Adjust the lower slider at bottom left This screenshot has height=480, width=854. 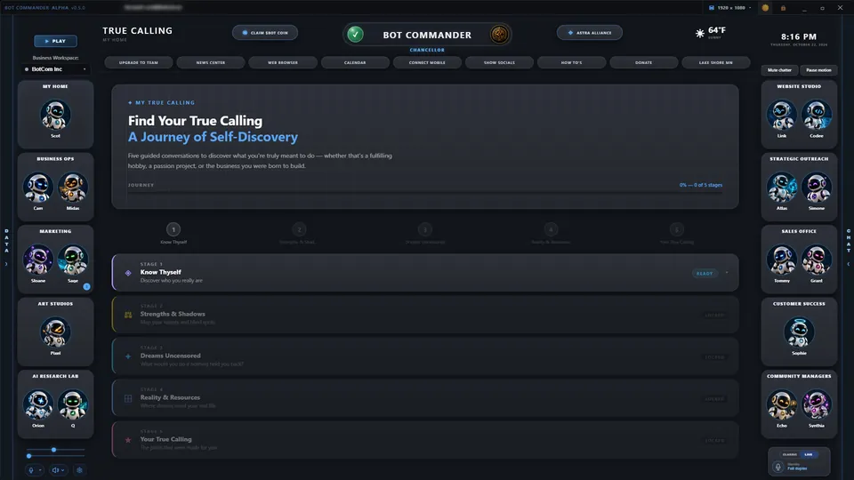55,455
